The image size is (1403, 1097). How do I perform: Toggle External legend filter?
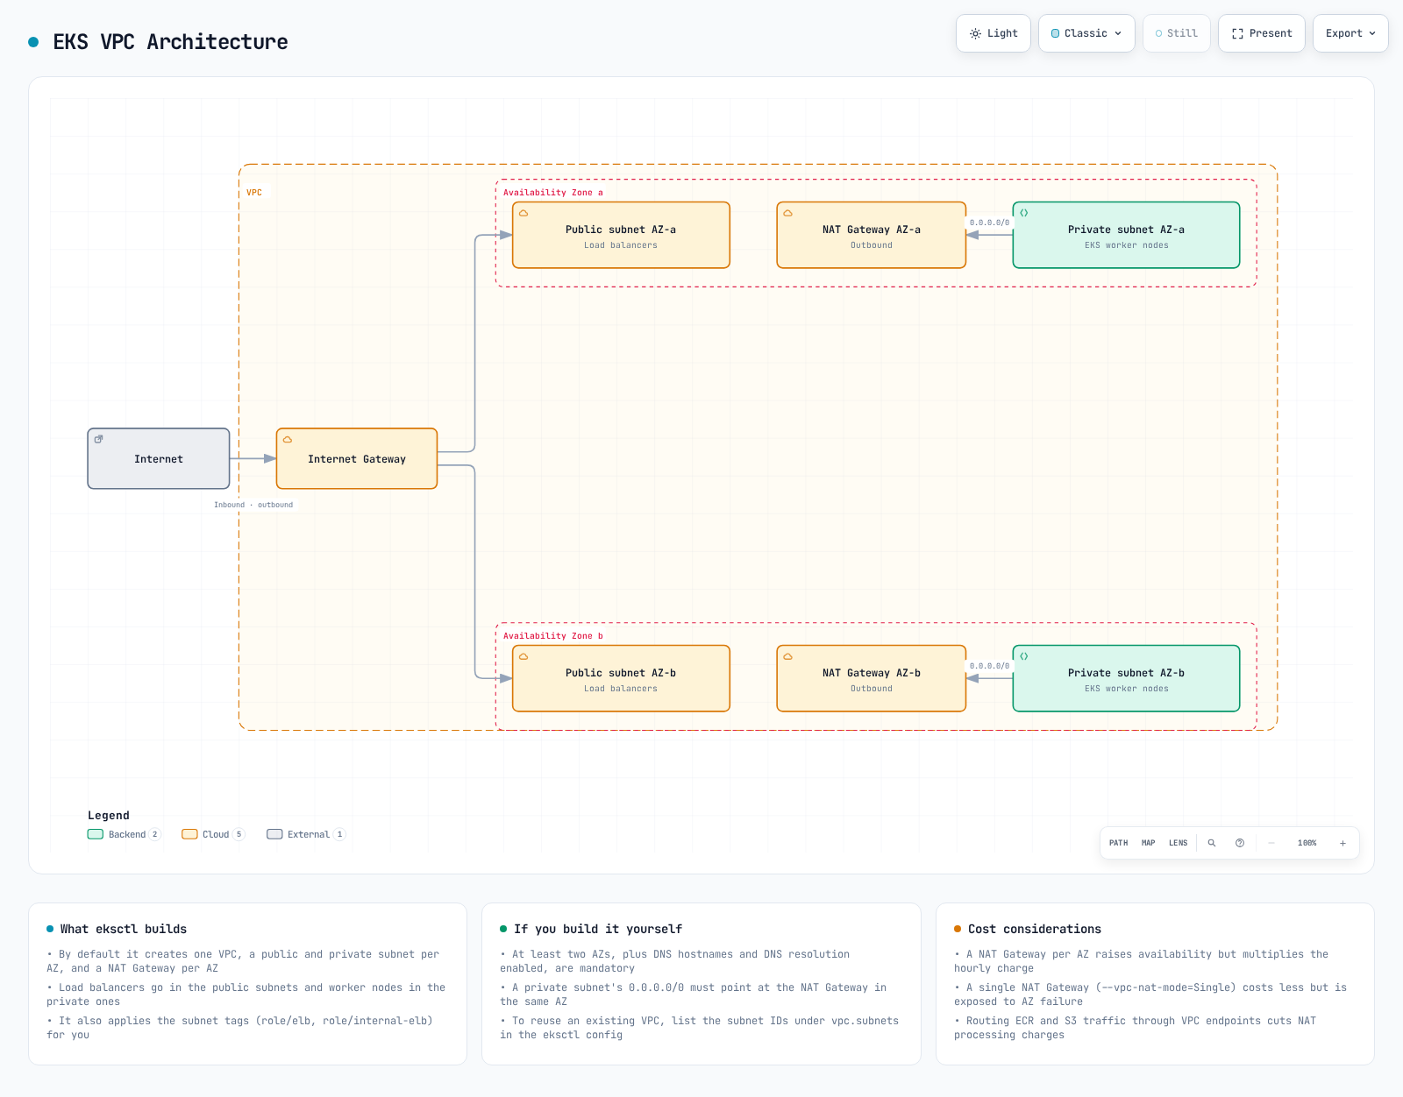pos(306,834)
